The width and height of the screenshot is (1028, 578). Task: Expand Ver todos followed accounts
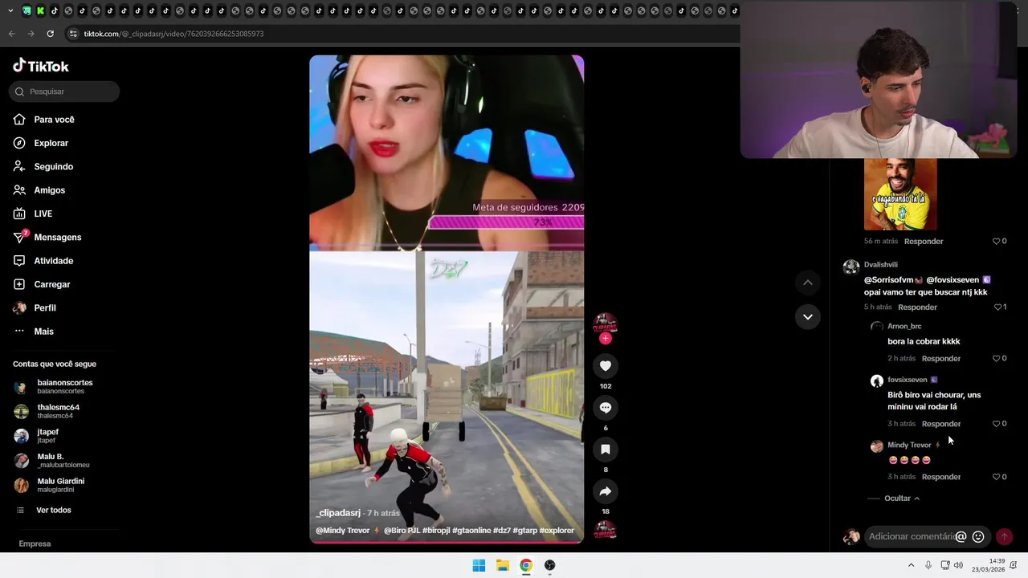[x=53, y=510]
